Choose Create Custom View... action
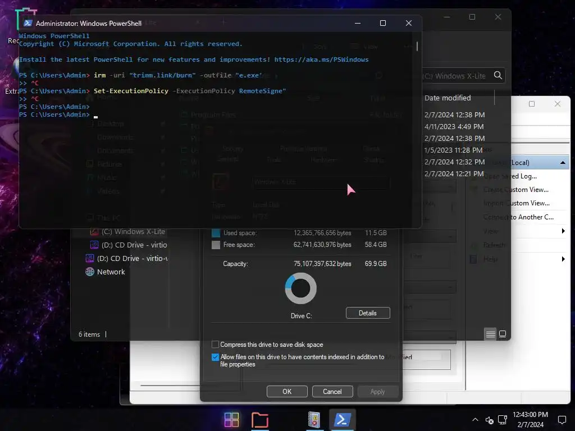The image size is (575, 431). (516, 190)
